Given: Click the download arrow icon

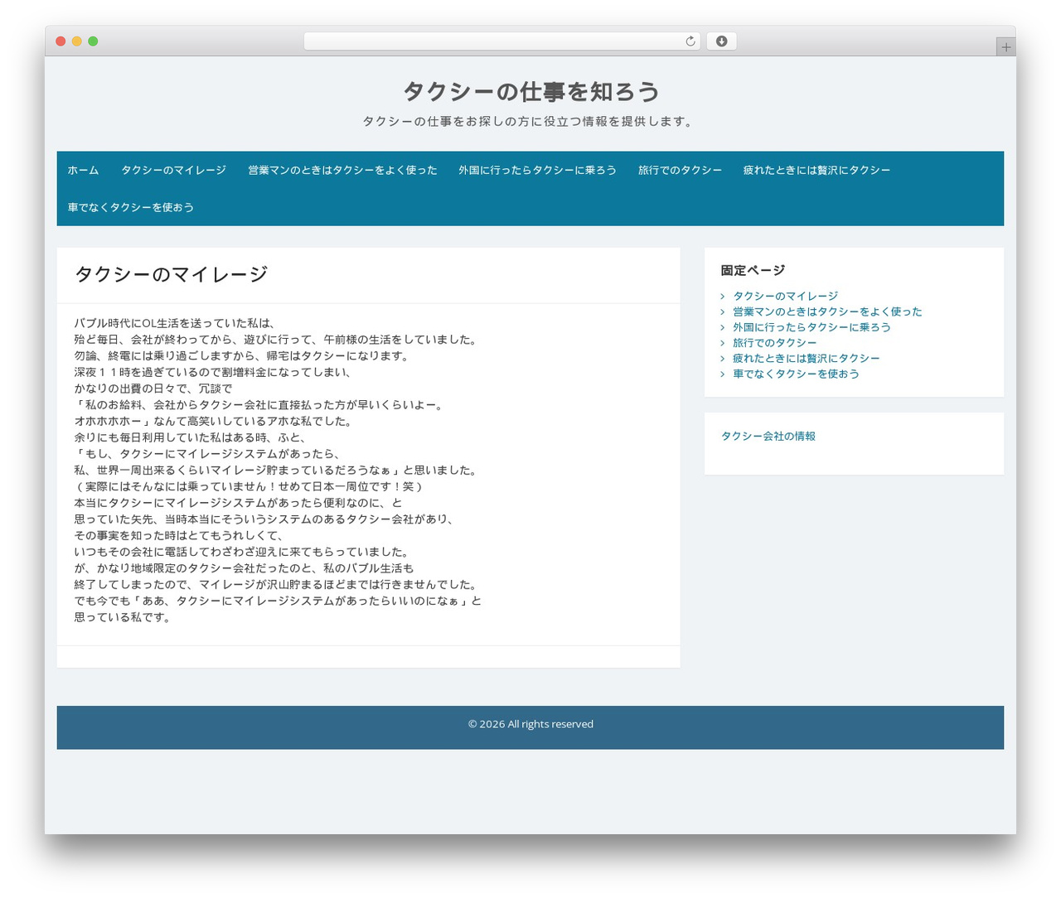Looking at the screenshot, I should (x=721, y=41).
